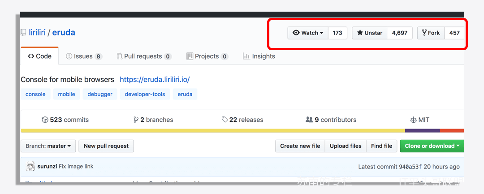Go to the Projects tab
Screen dimensions: 484x194
(207, 56)
